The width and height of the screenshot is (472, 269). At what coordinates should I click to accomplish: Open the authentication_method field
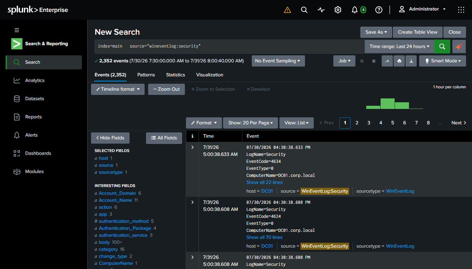click(124, 221)
